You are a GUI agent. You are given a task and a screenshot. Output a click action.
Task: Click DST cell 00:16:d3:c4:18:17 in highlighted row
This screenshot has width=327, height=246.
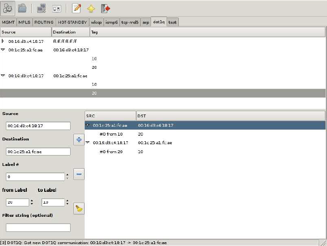click(x=155, y=125)
